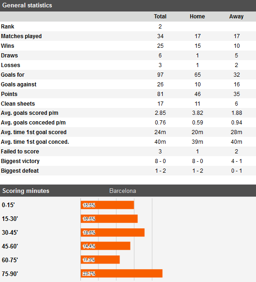Click the 60-75' orange bar showing 11.3%
256x282 pixels.
[x=100, y=259]
